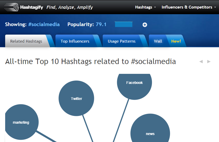
Task: Click the Hashtagify logo icon
Action: (x=11, y=7)
